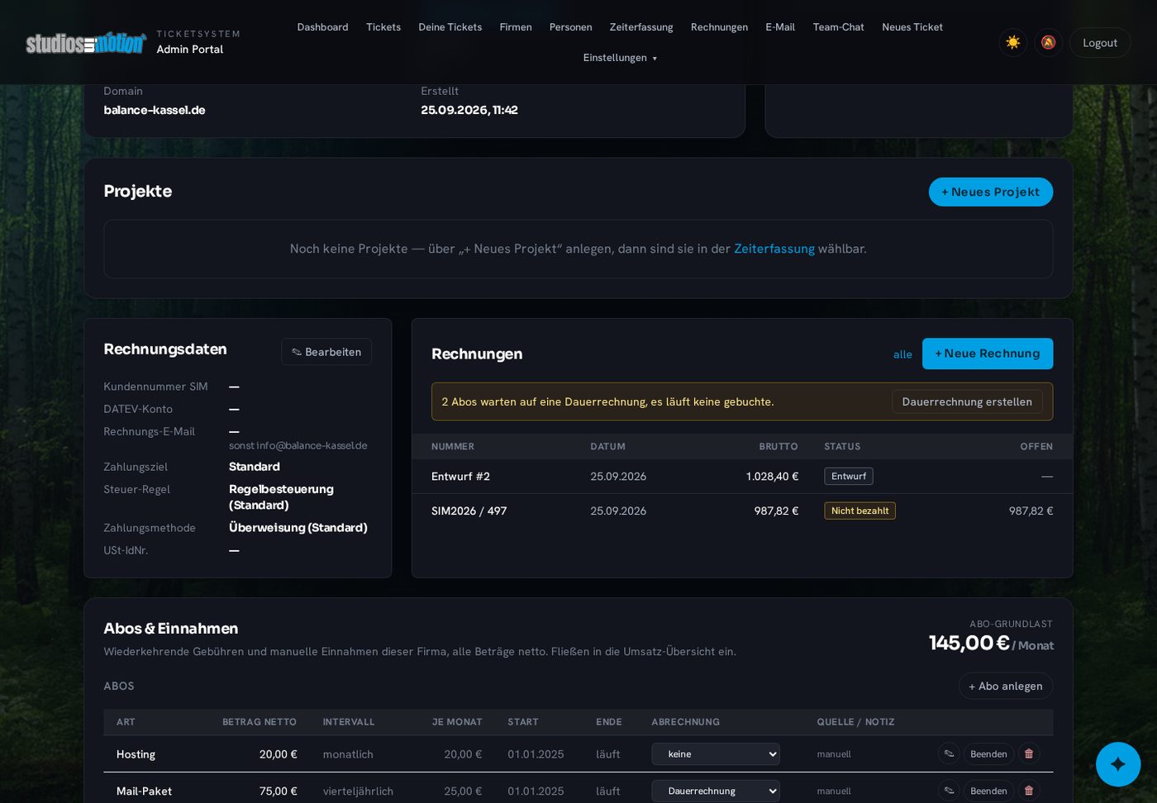Edit Rechnungsdaten with Bearbeiten button

tap(326, 352)
